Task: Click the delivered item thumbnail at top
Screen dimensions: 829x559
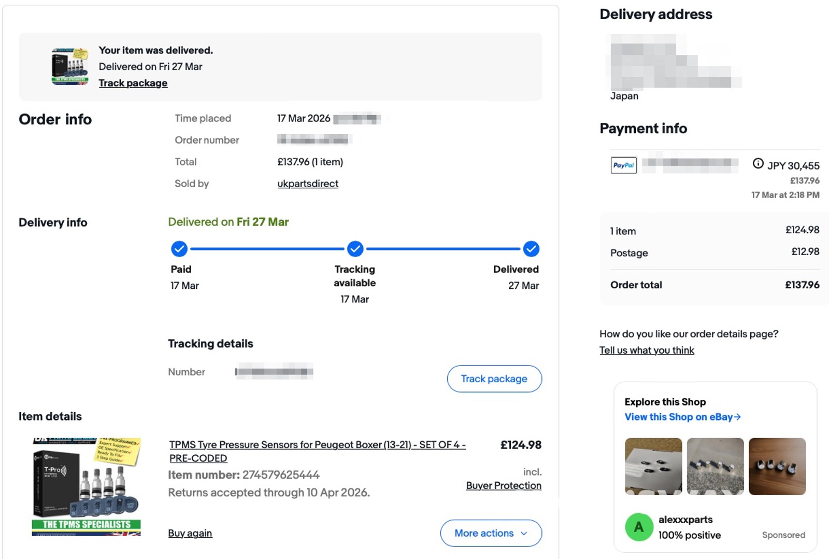Action: [x=70, y=66]
